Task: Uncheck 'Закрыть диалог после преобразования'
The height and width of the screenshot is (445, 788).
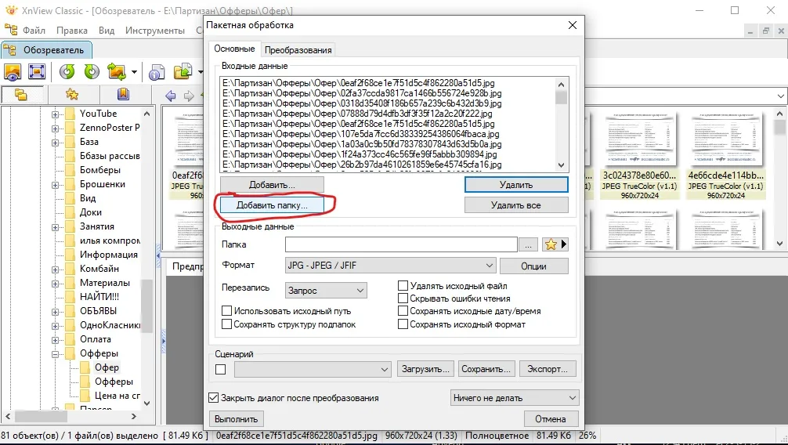Action: (x=214, y=398)
